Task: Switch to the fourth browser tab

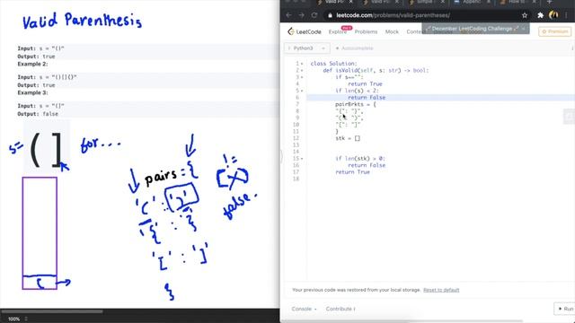Action: [x=471, y=2]
